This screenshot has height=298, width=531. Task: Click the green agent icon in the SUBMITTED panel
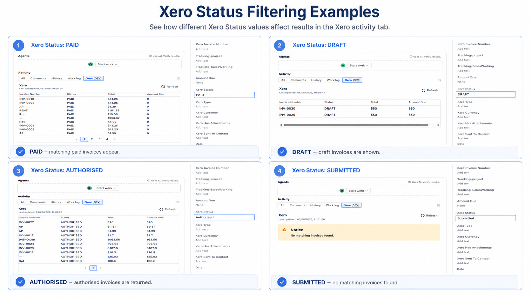coord(342,191)
